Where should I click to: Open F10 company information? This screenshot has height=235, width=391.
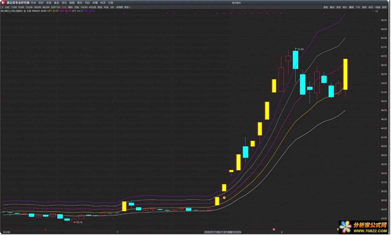(358, 7)
